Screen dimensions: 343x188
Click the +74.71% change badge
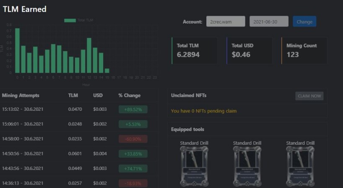coord(133,169)
